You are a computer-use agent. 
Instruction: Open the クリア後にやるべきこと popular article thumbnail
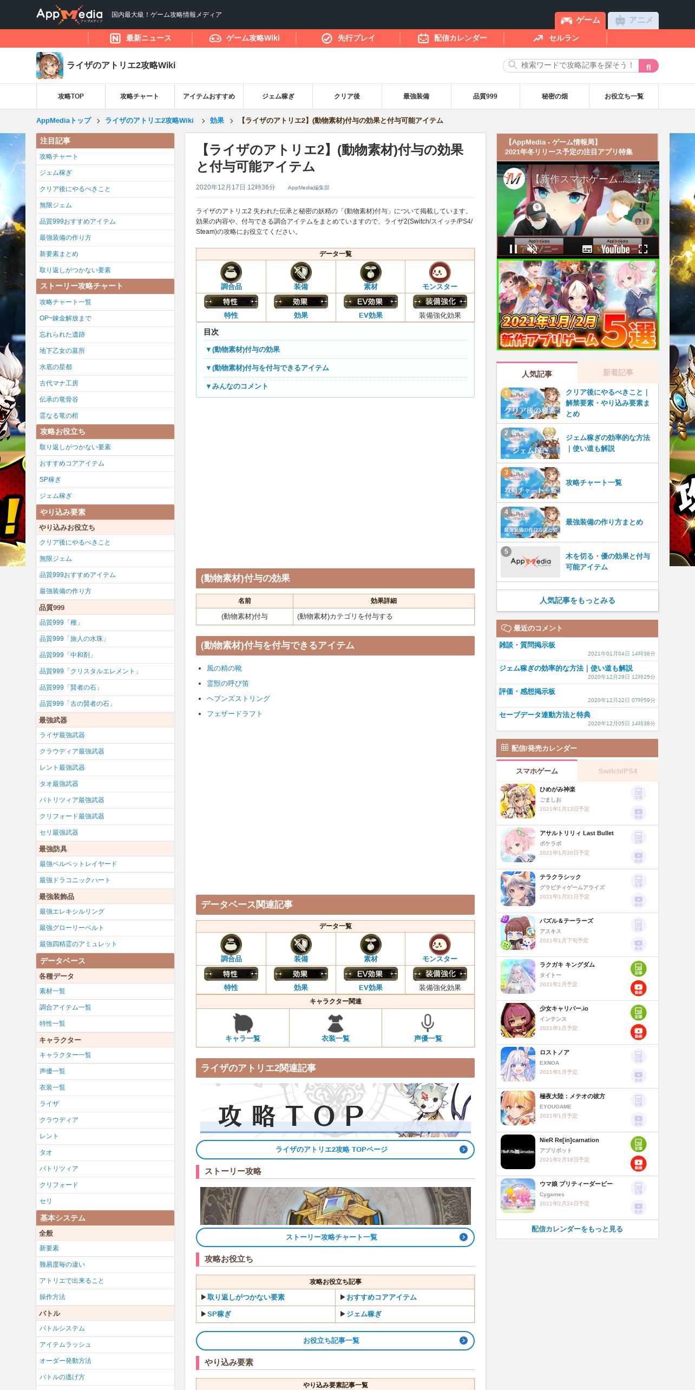point(530,403)
